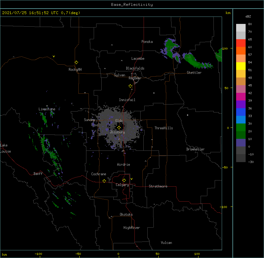Click the -30 value in dBZ legend

click(251, 162)
